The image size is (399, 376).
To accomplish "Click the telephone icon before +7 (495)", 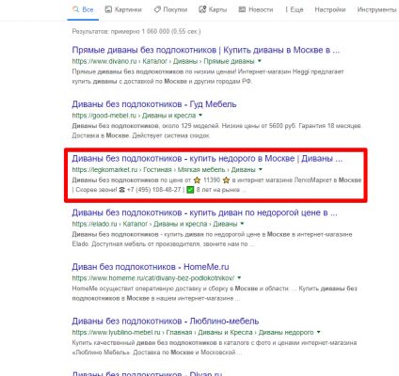I will pos(122,190).
